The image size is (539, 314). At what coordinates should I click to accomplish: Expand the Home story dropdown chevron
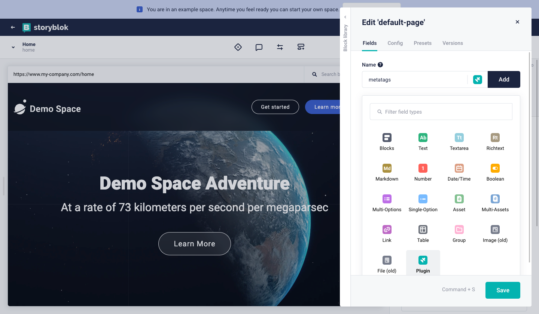[13, 47]
